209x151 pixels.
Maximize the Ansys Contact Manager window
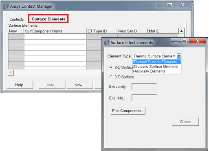tap(170, 5)
